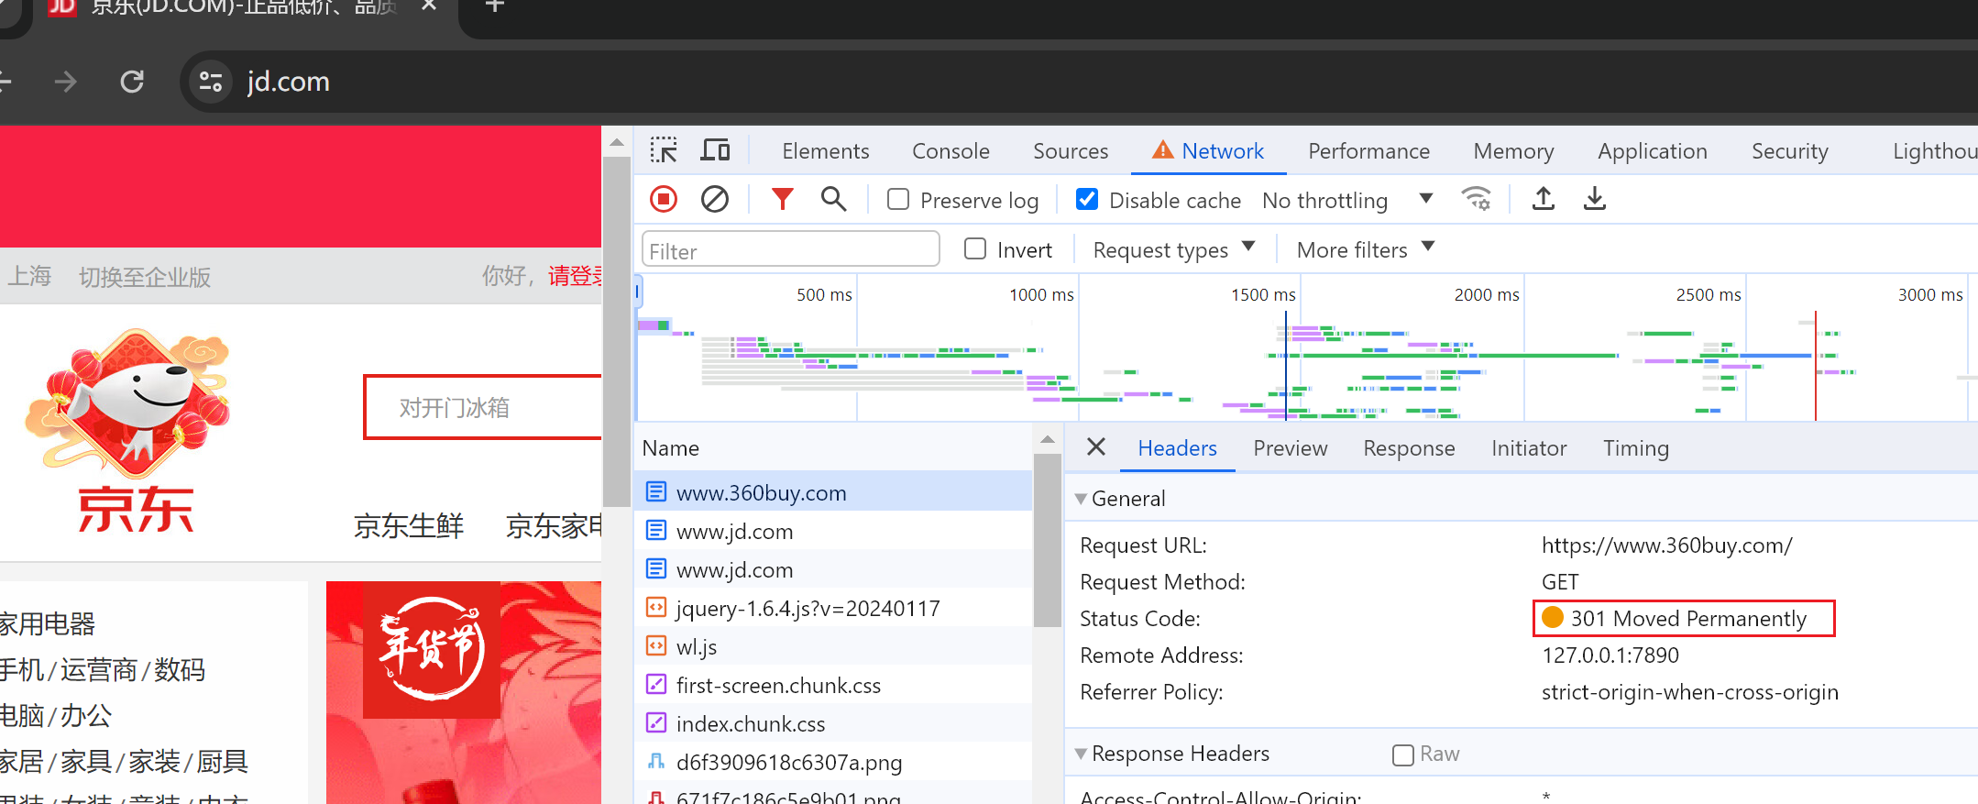Switch to the Console tab

tap(951, 151)
